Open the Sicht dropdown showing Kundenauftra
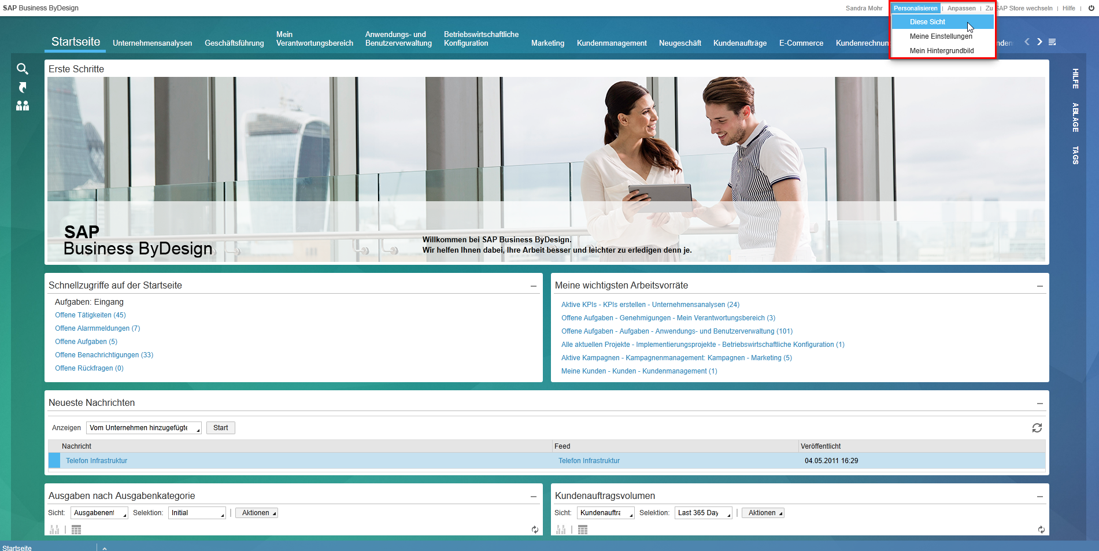Viewport: 1099px width, 551px height. point(606,513)
